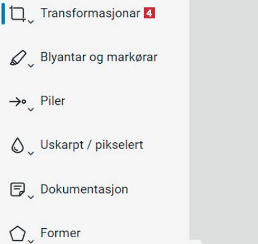Open Blyantar og markørar menu entry
Viewport: 258px width, 244px height.
pos(99,57)
